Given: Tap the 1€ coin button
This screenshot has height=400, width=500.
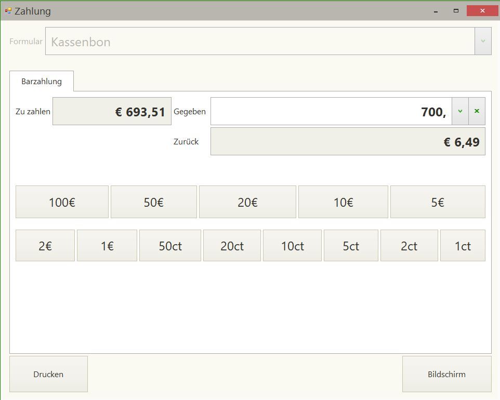Looking at the screenshot, I should click(x=107, y=246).
